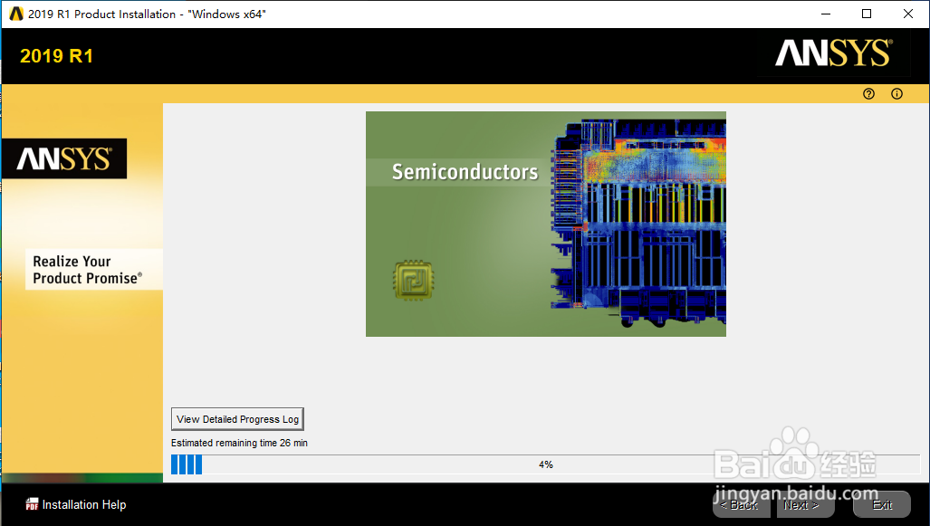Viewport: 930px width, 526px height.
Task: Click the Exit button
Action: tap(881, 504)
